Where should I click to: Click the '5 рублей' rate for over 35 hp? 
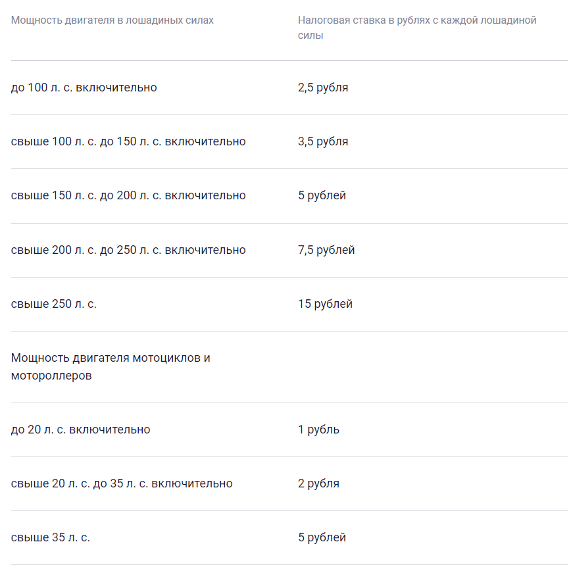(x=322, y=537)
